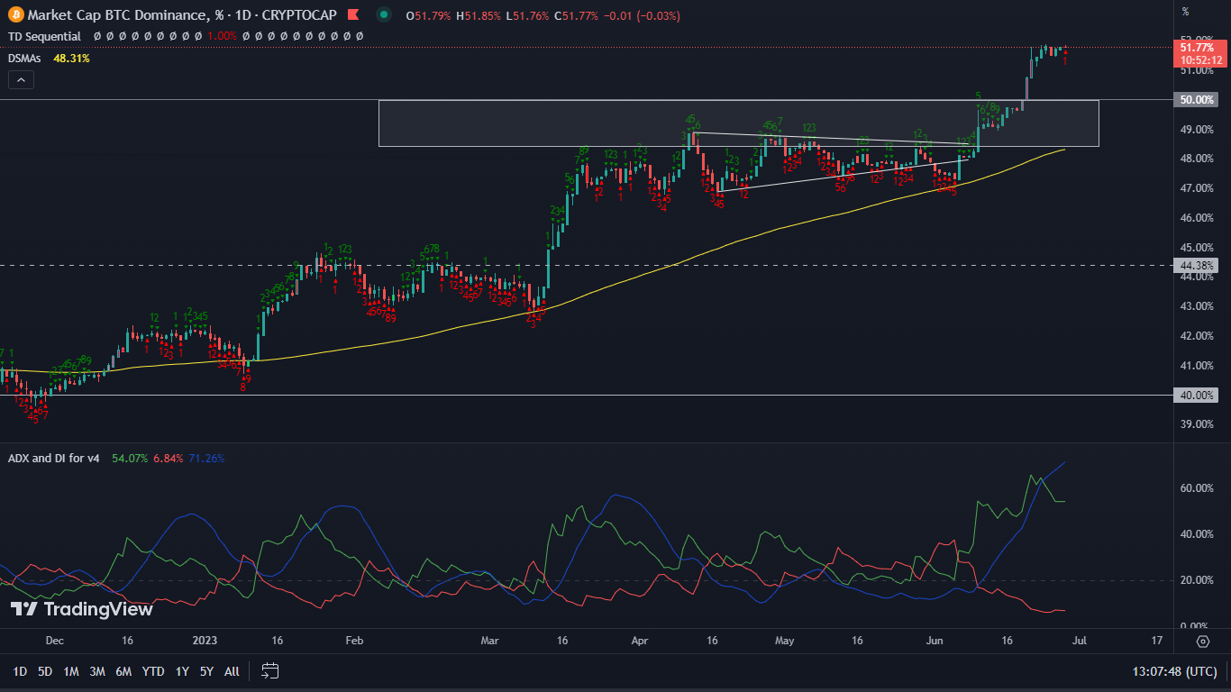The height and width of the screenshot is (692, 1231).
Task: Click the TD Sequential red 1.00% value
Action: tap(222, 36)
